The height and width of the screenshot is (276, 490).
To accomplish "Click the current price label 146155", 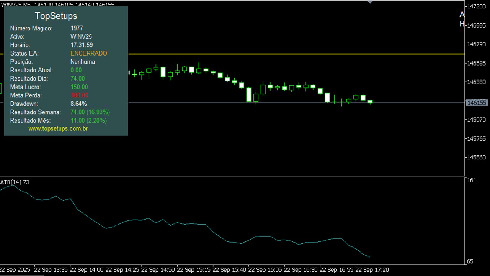I will (x=477, y=103).
